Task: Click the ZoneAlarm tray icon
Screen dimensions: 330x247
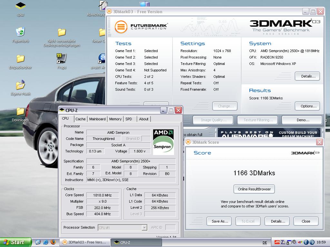Action: (283, 242)
